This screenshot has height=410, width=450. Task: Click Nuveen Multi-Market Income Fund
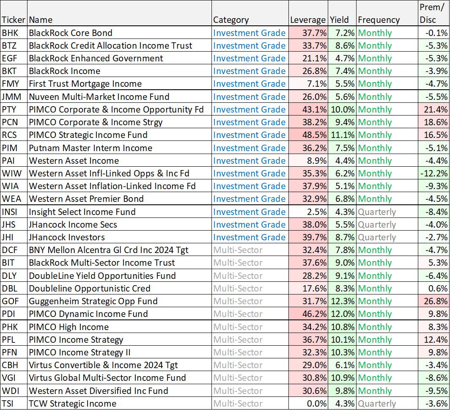tap(119, 96)
